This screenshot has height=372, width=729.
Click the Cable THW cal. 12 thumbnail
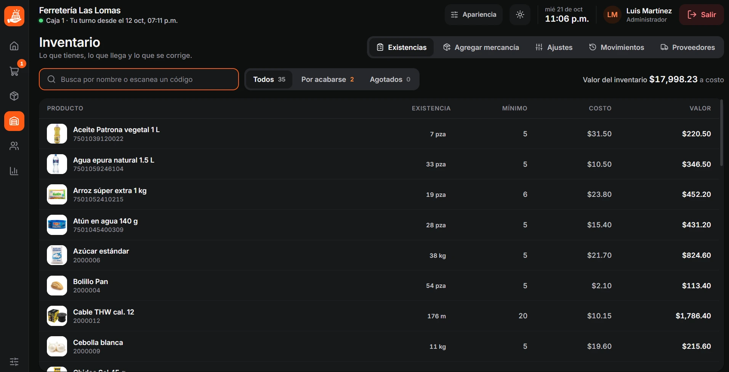click(57, 316)
